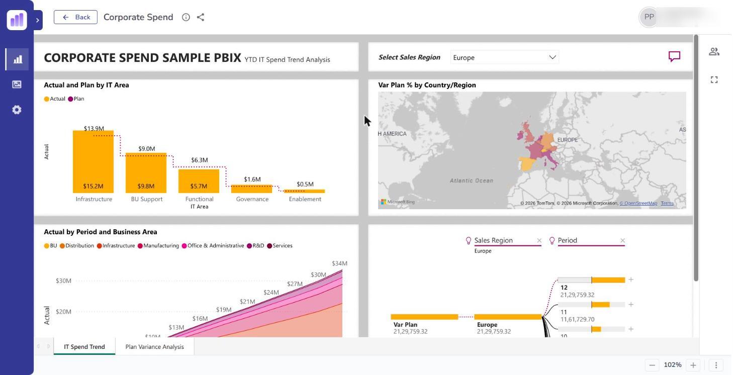The width and height of the screenshot is (739, 375).
Task: Toggle the Services legend item
Action: (280, 246)
